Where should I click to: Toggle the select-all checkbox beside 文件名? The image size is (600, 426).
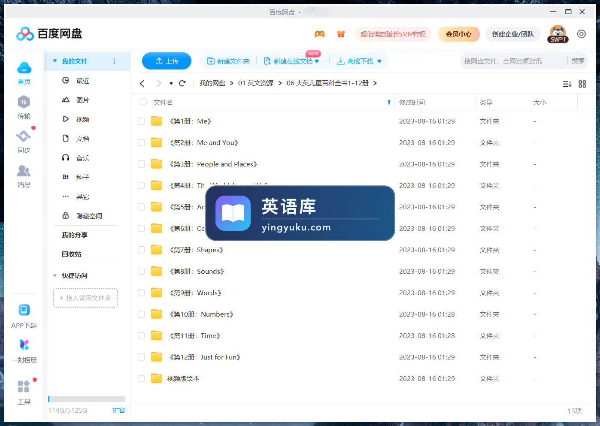tap(143, 102)
